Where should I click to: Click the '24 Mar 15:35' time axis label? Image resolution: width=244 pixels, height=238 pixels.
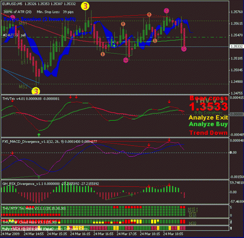pos(57,234)
